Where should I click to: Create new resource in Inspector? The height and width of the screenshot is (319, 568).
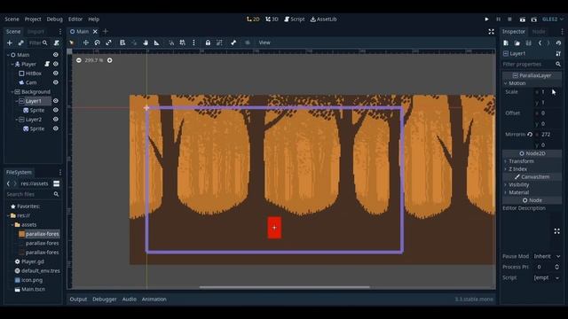[506, 43]
